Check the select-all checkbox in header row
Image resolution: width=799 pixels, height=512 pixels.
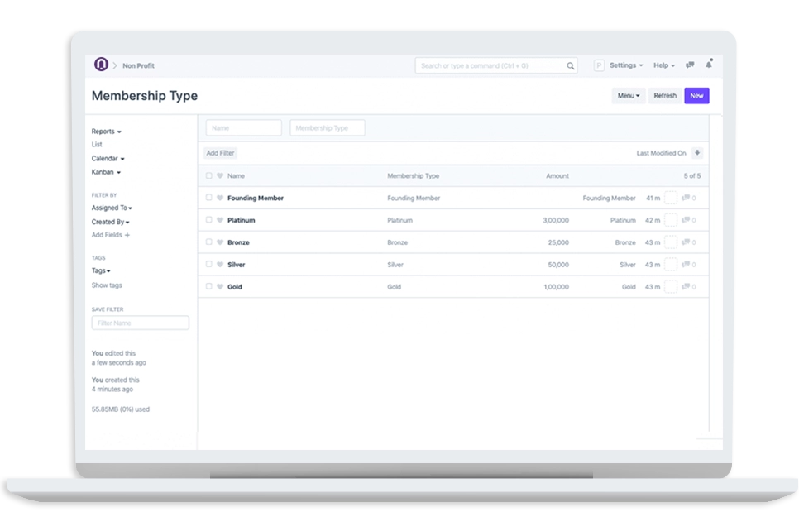pyautogui.click(x=209, y=176)
